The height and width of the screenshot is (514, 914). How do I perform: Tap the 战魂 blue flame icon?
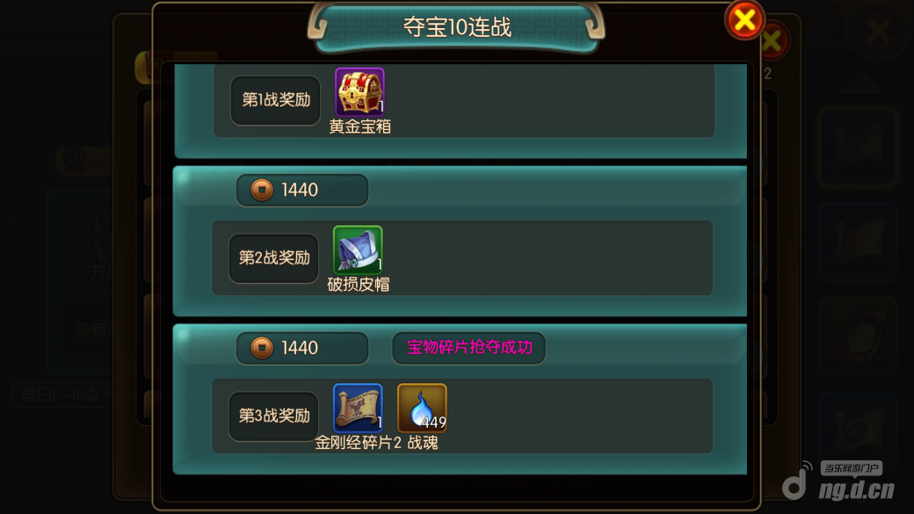pos(422,408)
